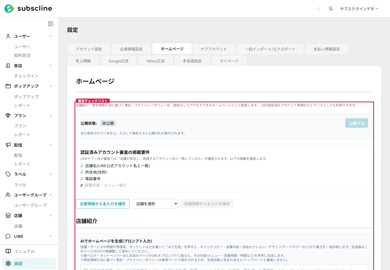Open ユーザー sub-item in sidebar
Viewport: 390px width, 270px height.
click(22, 47)
